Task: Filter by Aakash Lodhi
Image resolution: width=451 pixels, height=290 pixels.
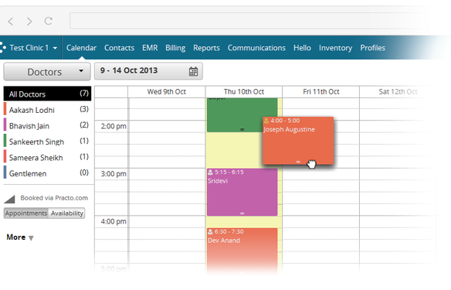Action: tap(47, 110)
